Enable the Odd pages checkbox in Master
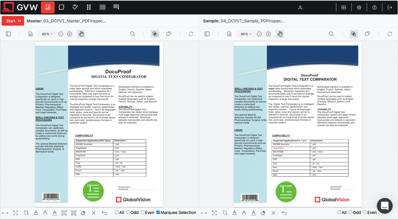The height and width of the screenshot is (219, 398). [x=128, y=213]
